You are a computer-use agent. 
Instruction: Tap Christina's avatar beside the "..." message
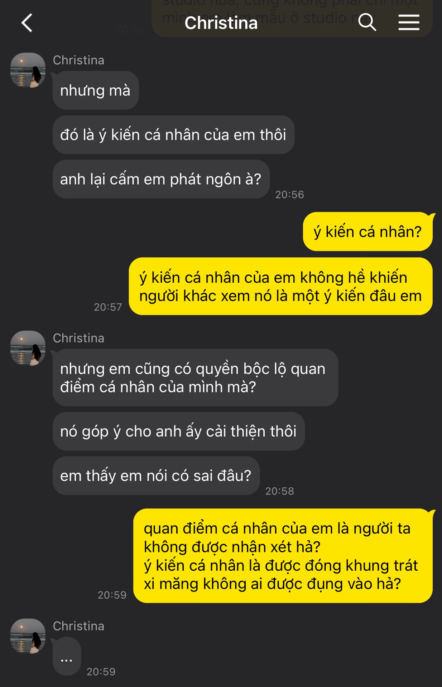28,636
